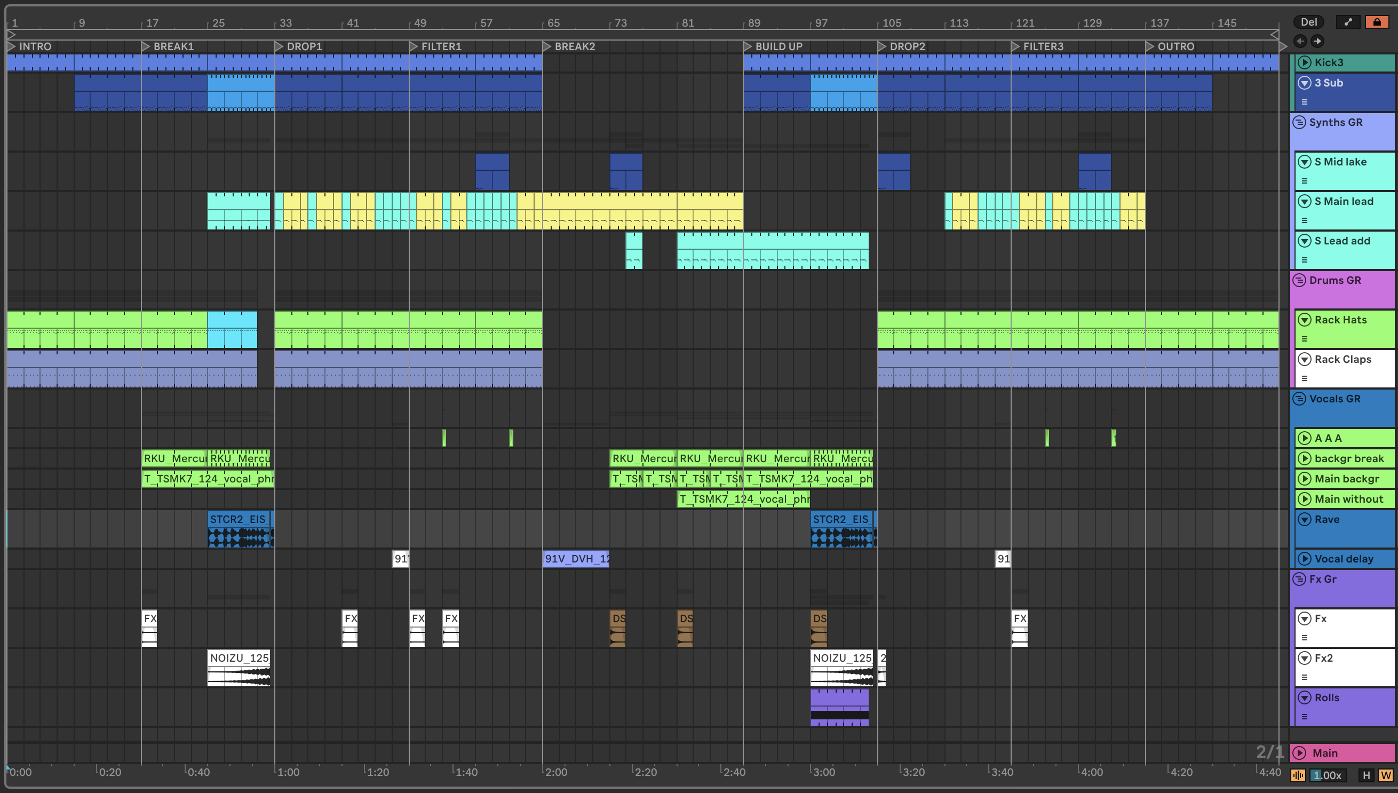Viewport: 1398px width, 793px height.
Task: Click the automation mode breakpoint icon
Action: click(1347, 22)
